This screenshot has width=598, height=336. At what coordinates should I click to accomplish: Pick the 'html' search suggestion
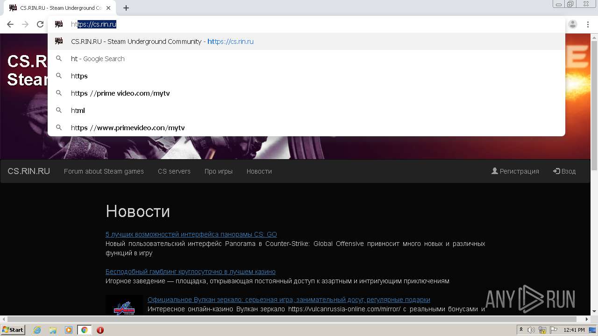[306, 111]
